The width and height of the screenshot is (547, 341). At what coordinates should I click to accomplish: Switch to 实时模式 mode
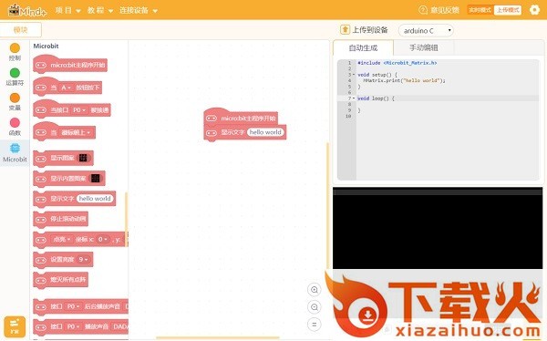click(480, 10)
